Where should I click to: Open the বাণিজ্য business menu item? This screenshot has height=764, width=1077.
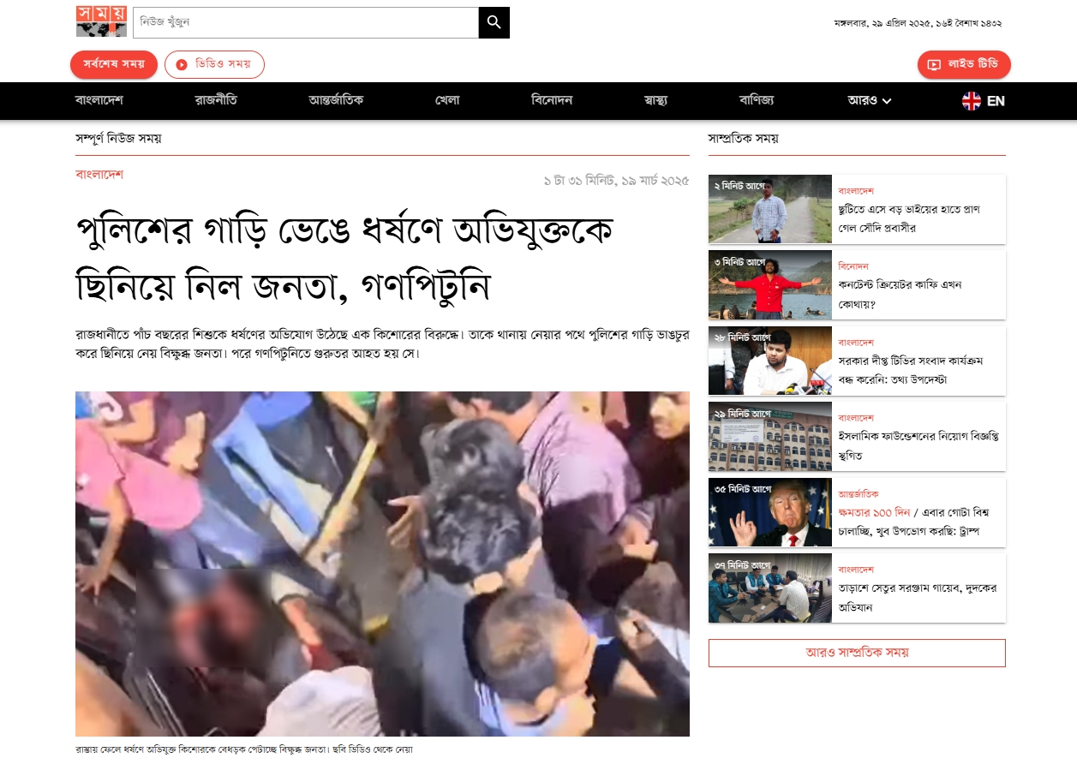(x=757, y=101)
